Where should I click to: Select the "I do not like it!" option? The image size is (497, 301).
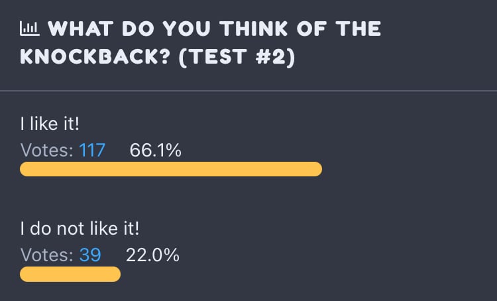tap(80, 228)
